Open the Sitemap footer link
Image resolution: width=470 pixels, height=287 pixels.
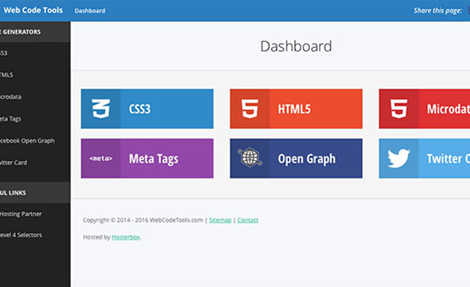point(220,220)
